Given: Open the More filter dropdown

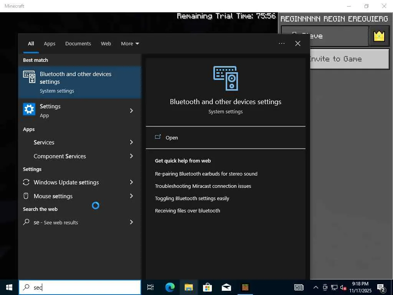Looking at the screenshot, I should click(x=130, y=44).
